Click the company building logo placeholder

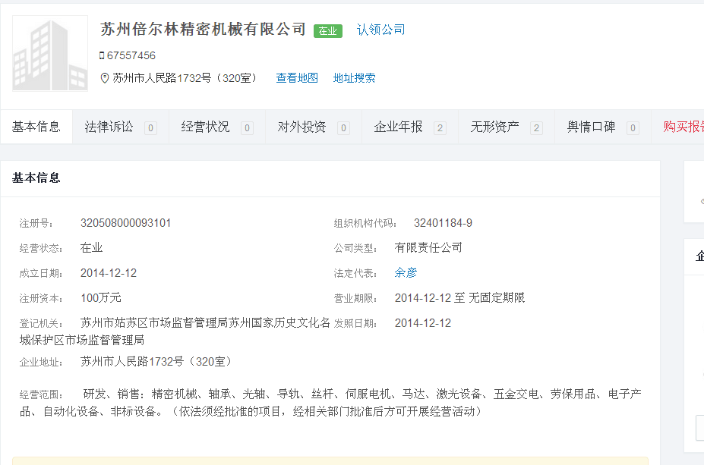point(50,54)
